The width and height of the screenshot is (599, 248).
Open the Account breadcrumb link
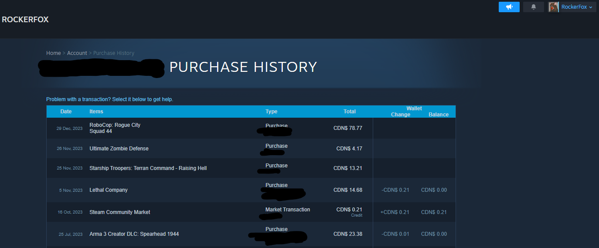click(x=77, y=53)
